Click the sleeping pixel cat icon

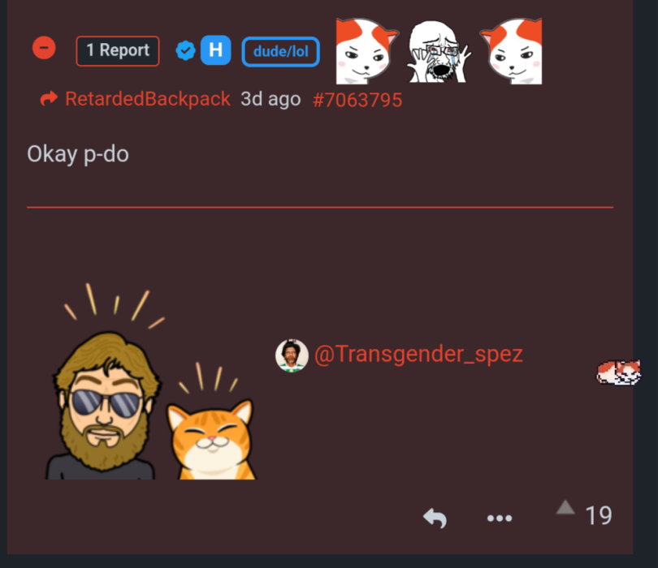tap(619, 372)
